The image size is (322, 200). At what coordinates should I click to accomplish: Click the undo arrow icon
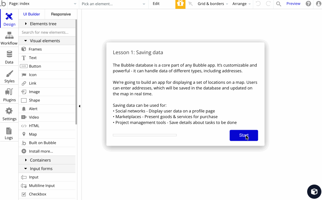[x=258, y=4]
